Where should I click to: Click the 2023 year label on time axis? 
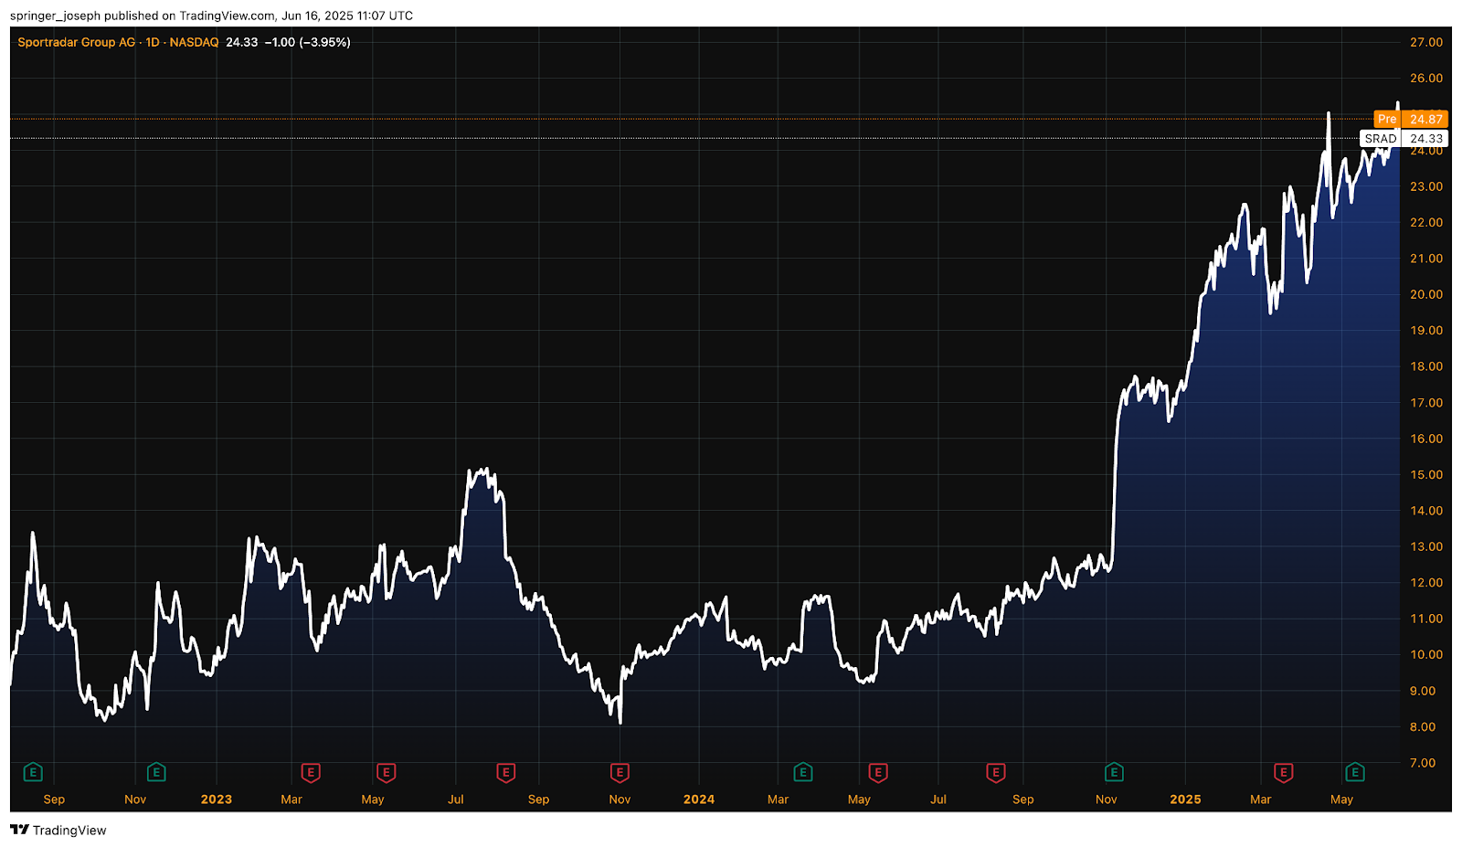(x=217, y=799)
